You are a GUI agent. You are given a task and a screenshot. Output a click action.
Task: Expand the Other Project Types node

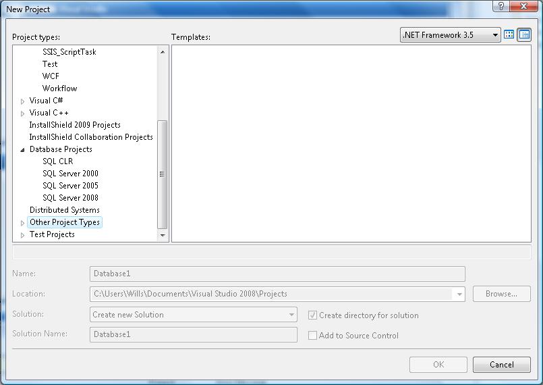coord(22,223)
